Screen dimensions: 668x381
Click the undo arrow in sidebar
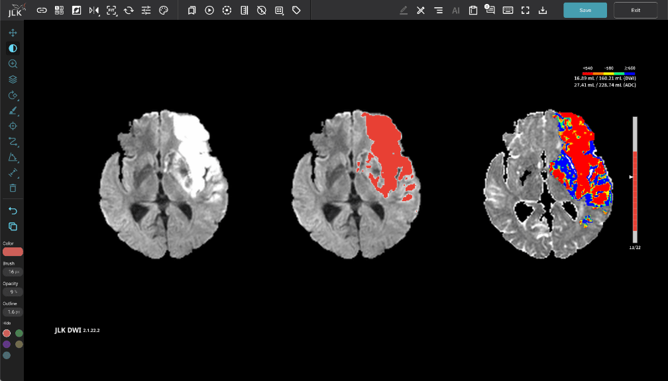13,210
